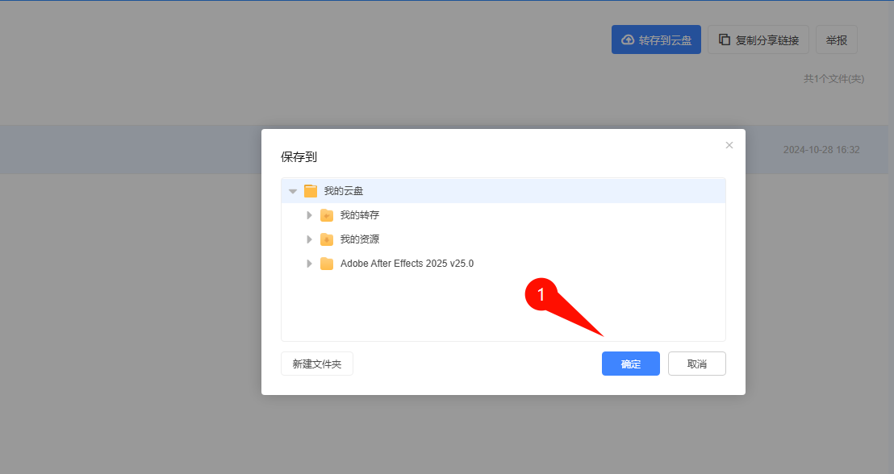
Task: Expand the Adobe After Effects 2025 folder arrow
Action: pyautogui.click(x=309, y=264)
